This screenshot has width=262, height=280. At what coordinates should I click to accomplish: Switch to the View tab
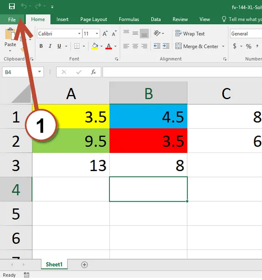pyautogui.click(x=205, y=19)
